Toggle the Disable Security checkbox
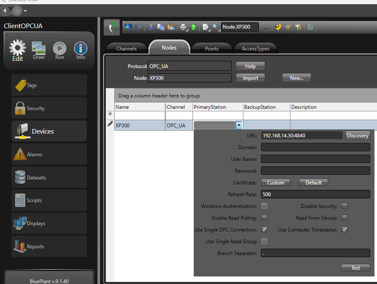This screenshot has height=284, width=377. click(345, 206)
